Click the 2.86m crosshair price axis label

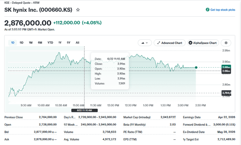(226, 71)
